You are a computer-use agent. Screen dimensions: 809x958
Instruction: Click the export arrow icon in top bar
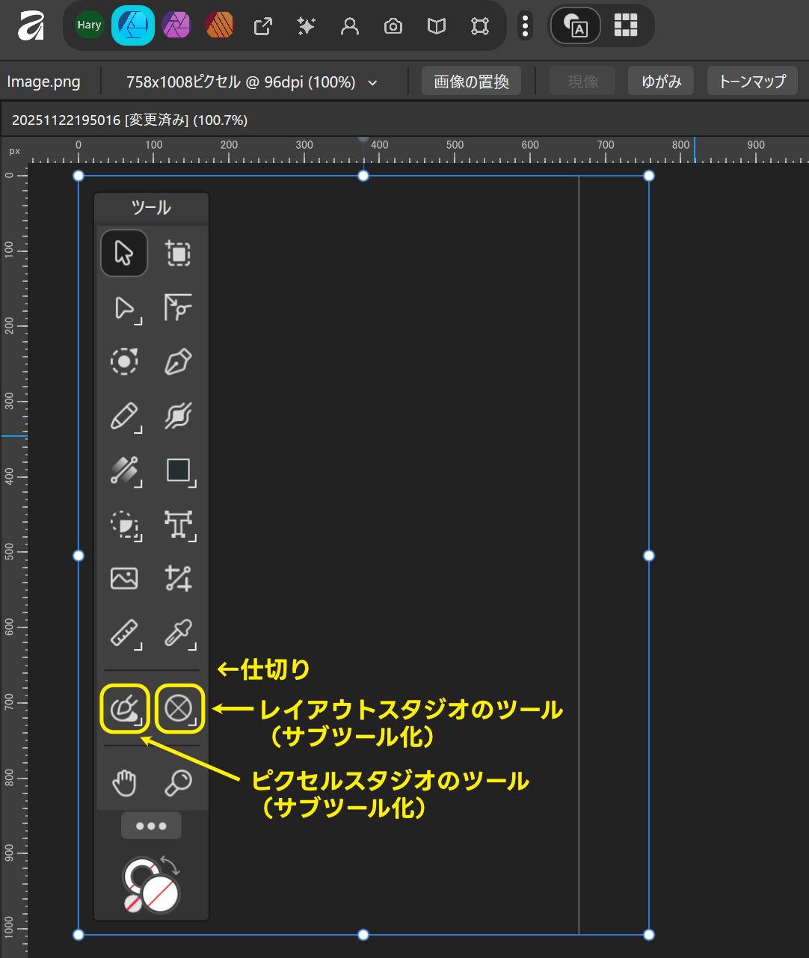tap(262, 26)
